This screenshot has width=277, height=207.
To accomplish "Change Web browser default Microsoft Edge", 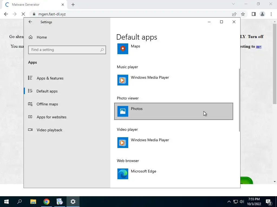I will tap(173, 174).
